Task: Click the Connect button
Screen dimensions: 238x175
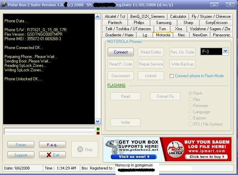Action: click(121, 52)
